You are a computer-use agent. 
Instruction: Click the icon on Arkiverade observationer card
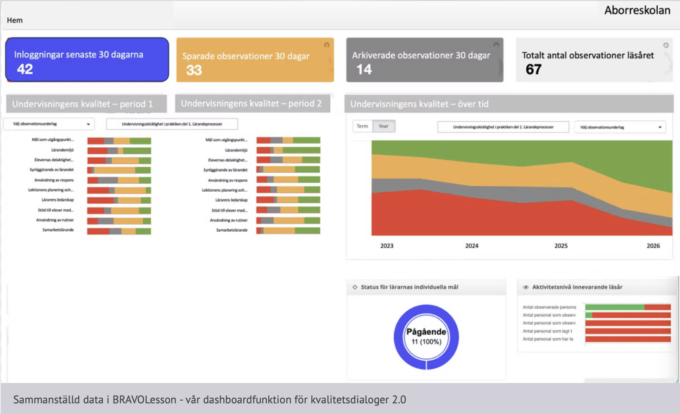(496, 45)
